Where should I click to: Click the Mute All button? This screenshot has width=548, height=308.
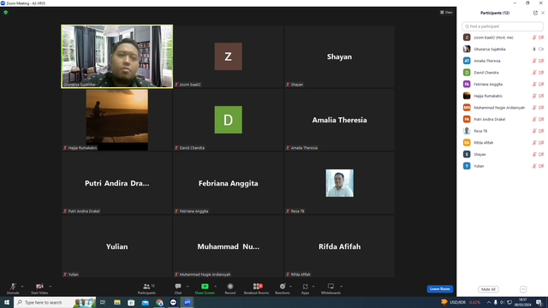coord(488,289)
